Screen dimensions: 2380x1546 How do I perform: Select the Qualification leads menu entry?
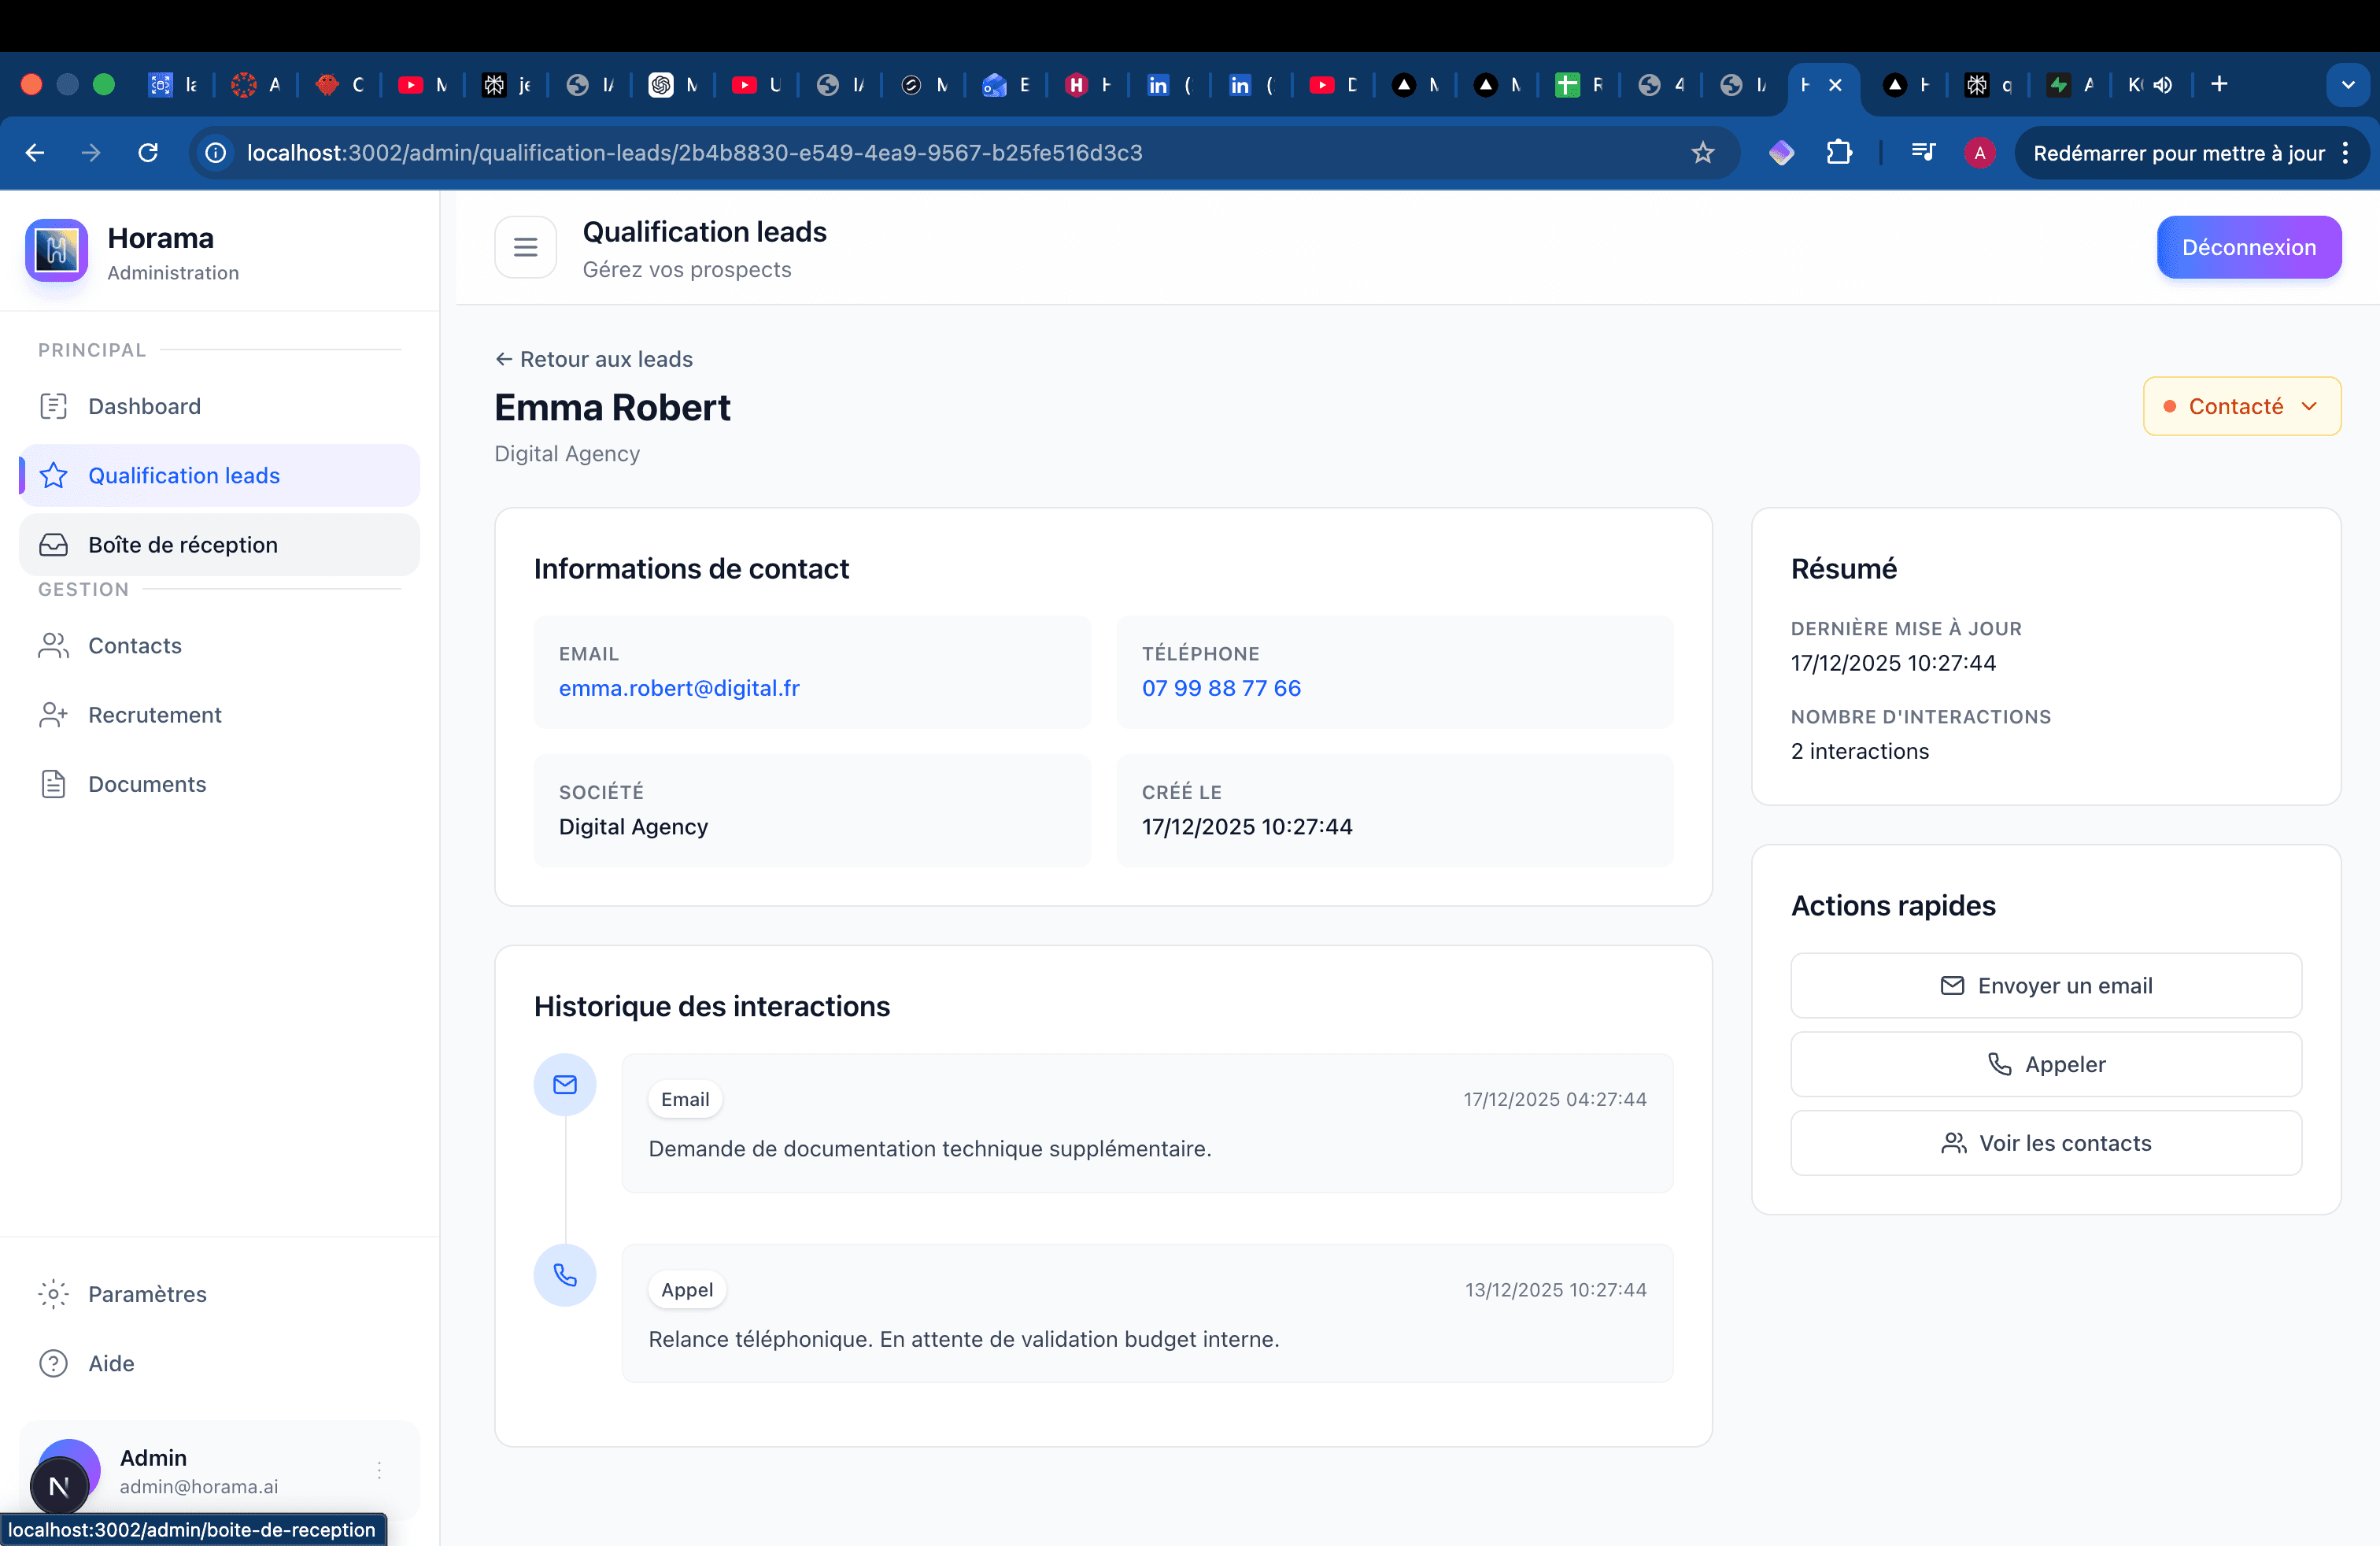(183, 475)
